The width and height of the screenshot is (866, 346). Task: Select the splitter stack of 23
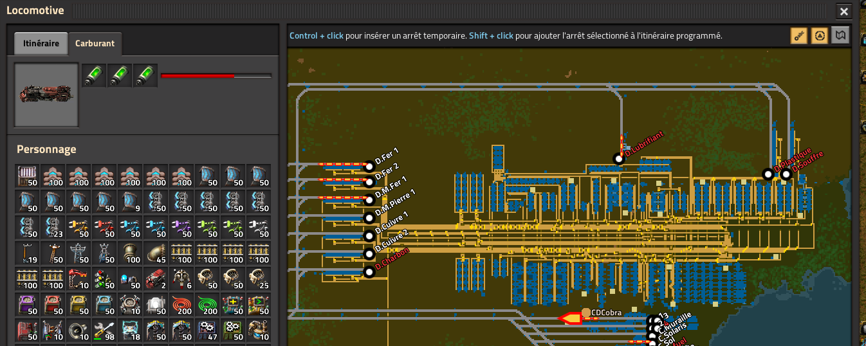tap(53, 228)
